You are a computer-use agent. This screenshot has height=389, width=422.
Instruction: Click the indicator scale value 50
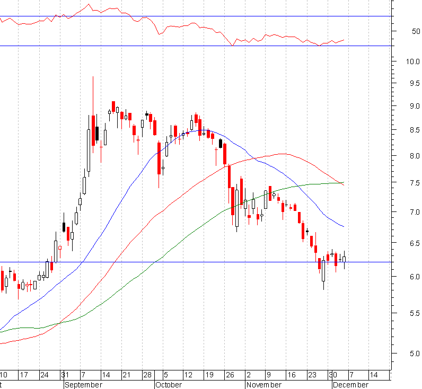pos(416,31)
